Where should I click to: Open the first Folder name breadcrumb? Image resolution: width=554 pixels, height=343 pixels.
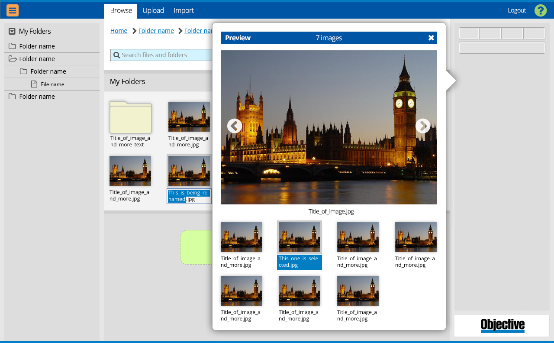[156, 31]
